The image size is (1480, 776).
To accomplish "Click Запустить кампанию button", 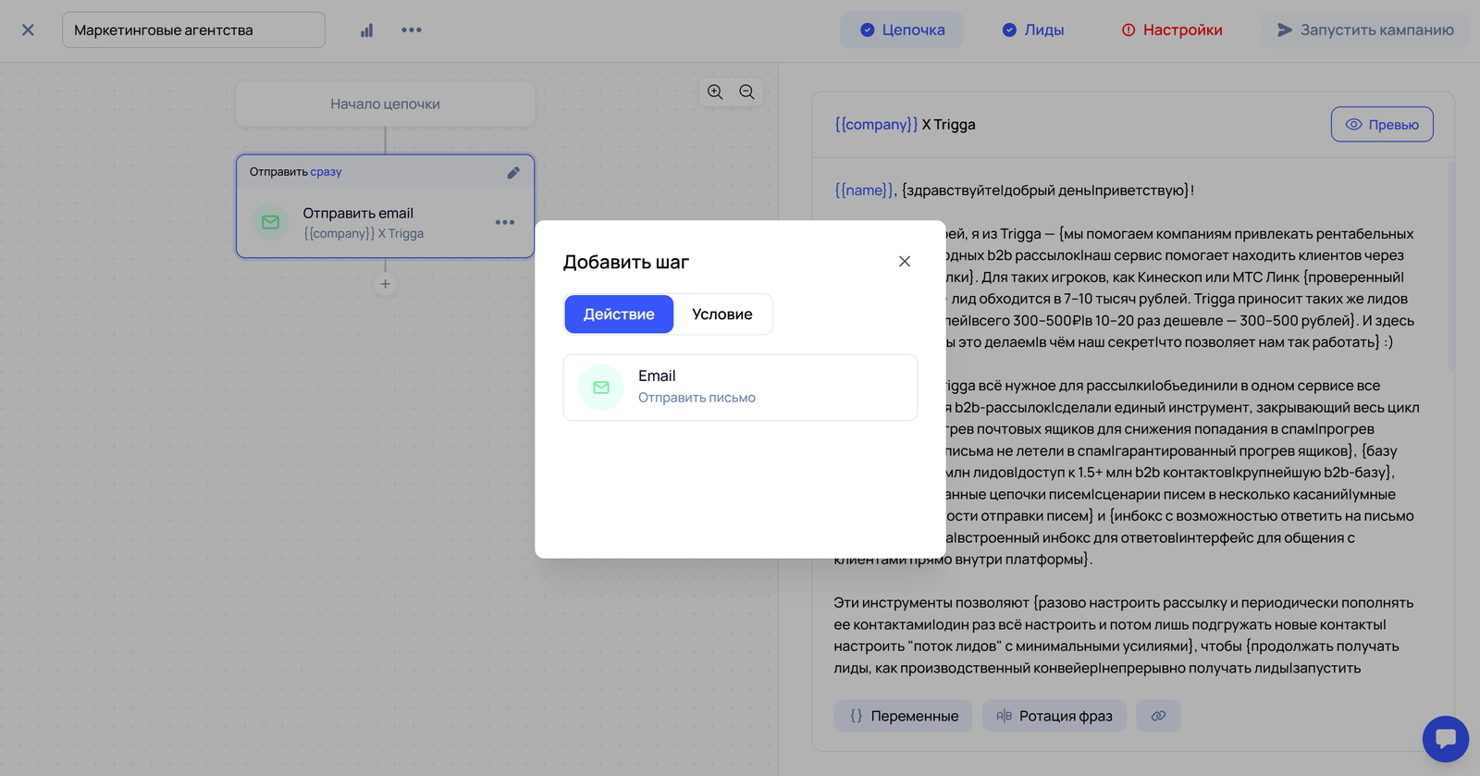I will [x=1365, y=30].
